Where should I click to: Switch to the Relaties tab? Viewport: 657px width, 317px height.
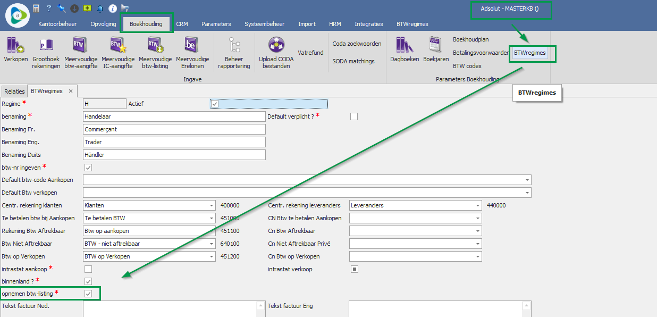coord(14,91)
